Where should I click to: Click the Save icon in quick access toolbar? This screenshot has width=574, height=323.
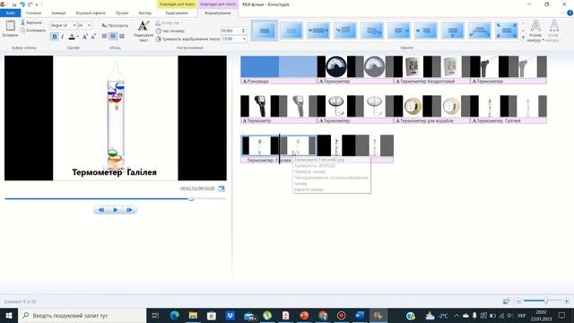[x=14, y=4]
